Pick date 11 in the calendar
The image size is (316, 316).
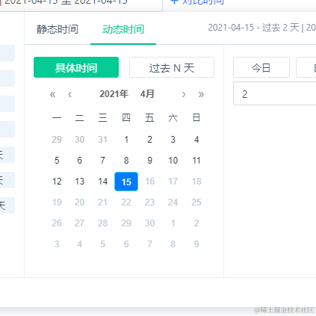(196, 161)
